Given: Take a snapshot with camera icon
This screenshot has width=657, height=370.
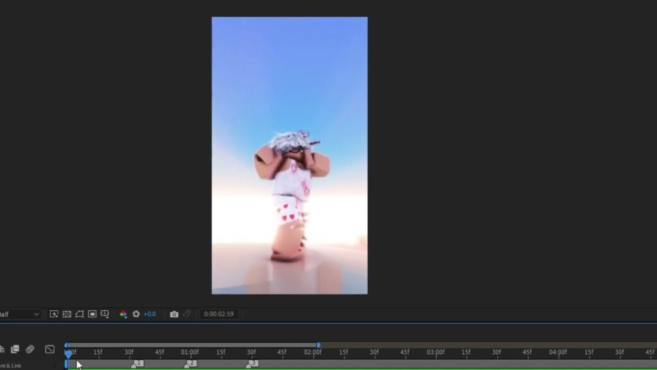Looking at the screenshot, I should click(174, 314).
